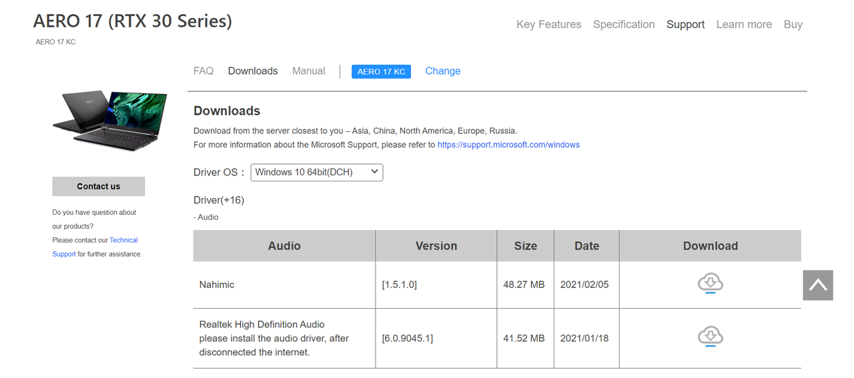Screen dimensions: 854x378
Task: Download the Realtek High Definition Audio driver
Action: click(710, 337)
